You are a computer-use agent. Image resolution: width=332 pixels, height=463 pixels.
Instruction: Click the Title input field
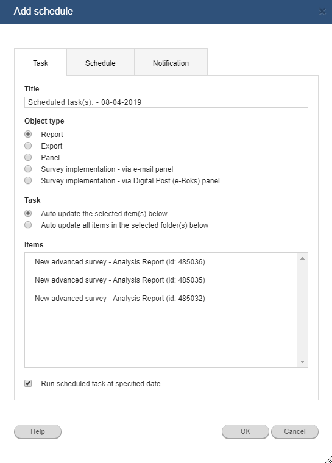click(166, 102)
